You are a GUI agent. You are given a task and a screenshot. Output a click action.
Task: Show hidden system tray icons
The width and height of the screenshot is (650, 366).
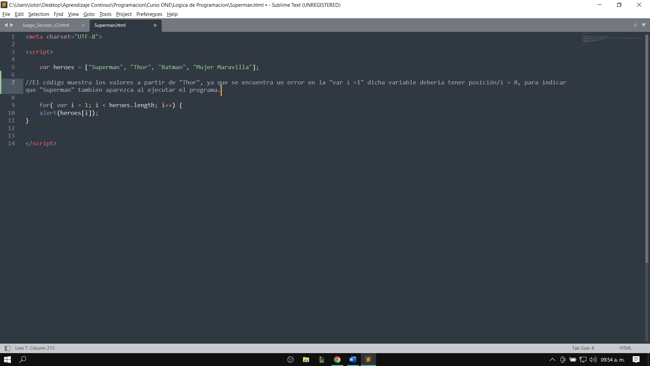coord(552,360)
